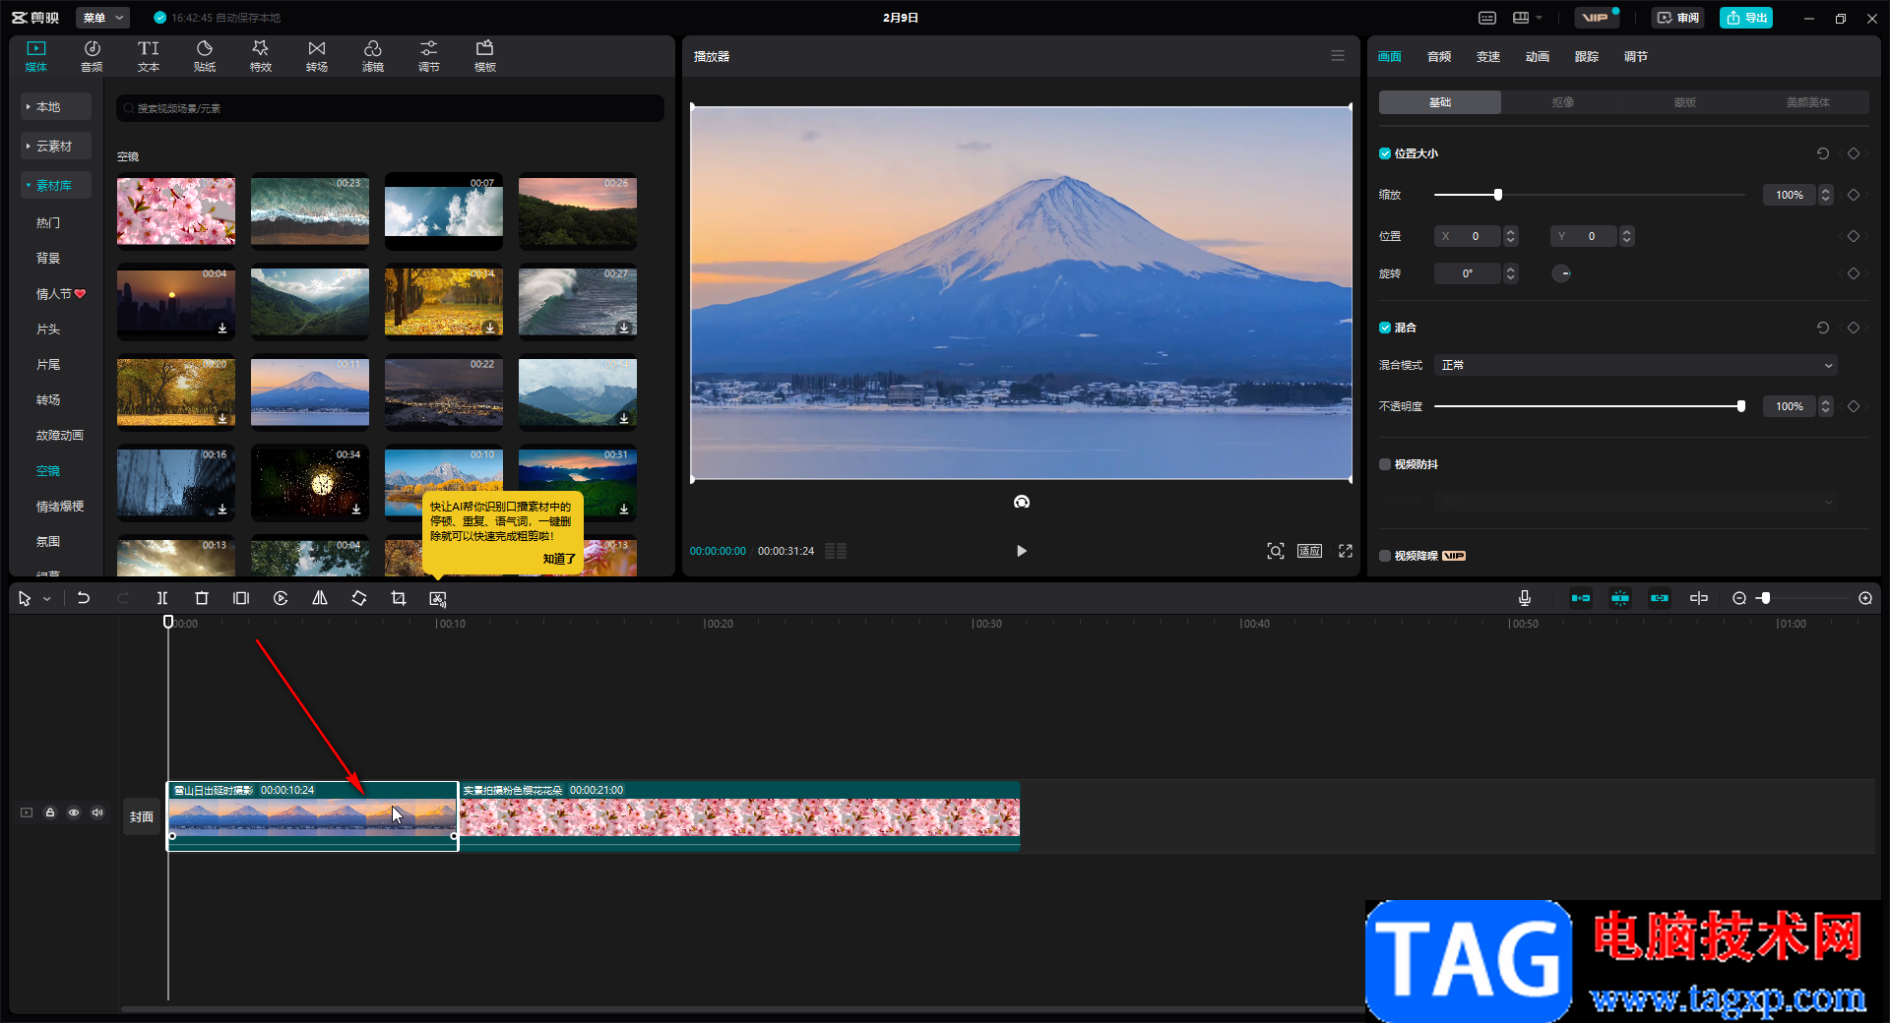Click the shortcut keyboard icon in title bar
Viewport: 1890px width, 1023px height.
coord(1487,18)
